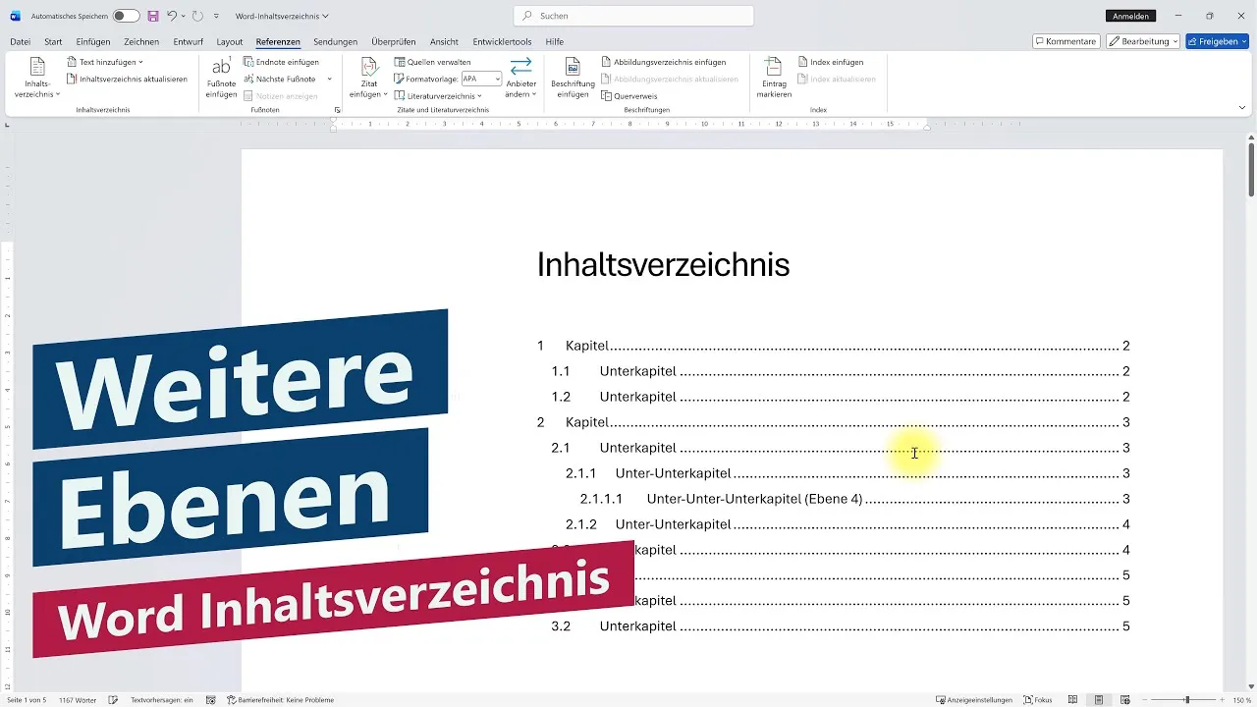Increase zoom with the zoom slider

pyautogui.click(x=1223, y=699)
